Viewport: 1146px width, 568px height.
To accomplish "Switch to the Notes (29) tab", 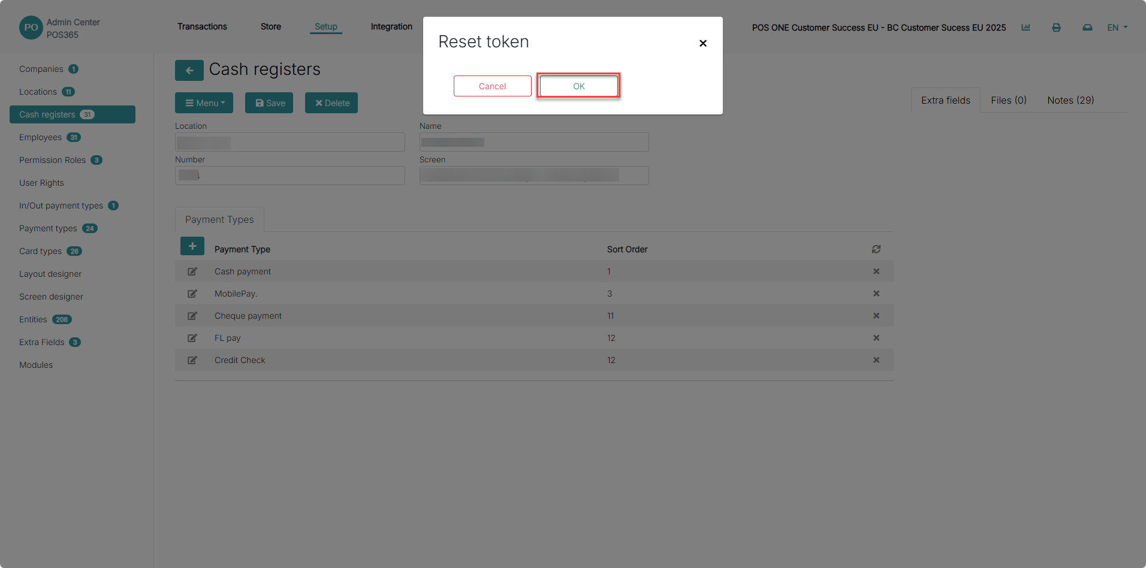I will [x=1070, y=100].
